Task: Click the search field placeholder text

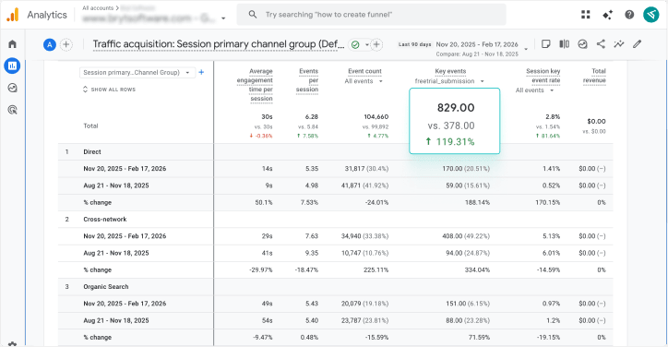Action: point(328,15)
